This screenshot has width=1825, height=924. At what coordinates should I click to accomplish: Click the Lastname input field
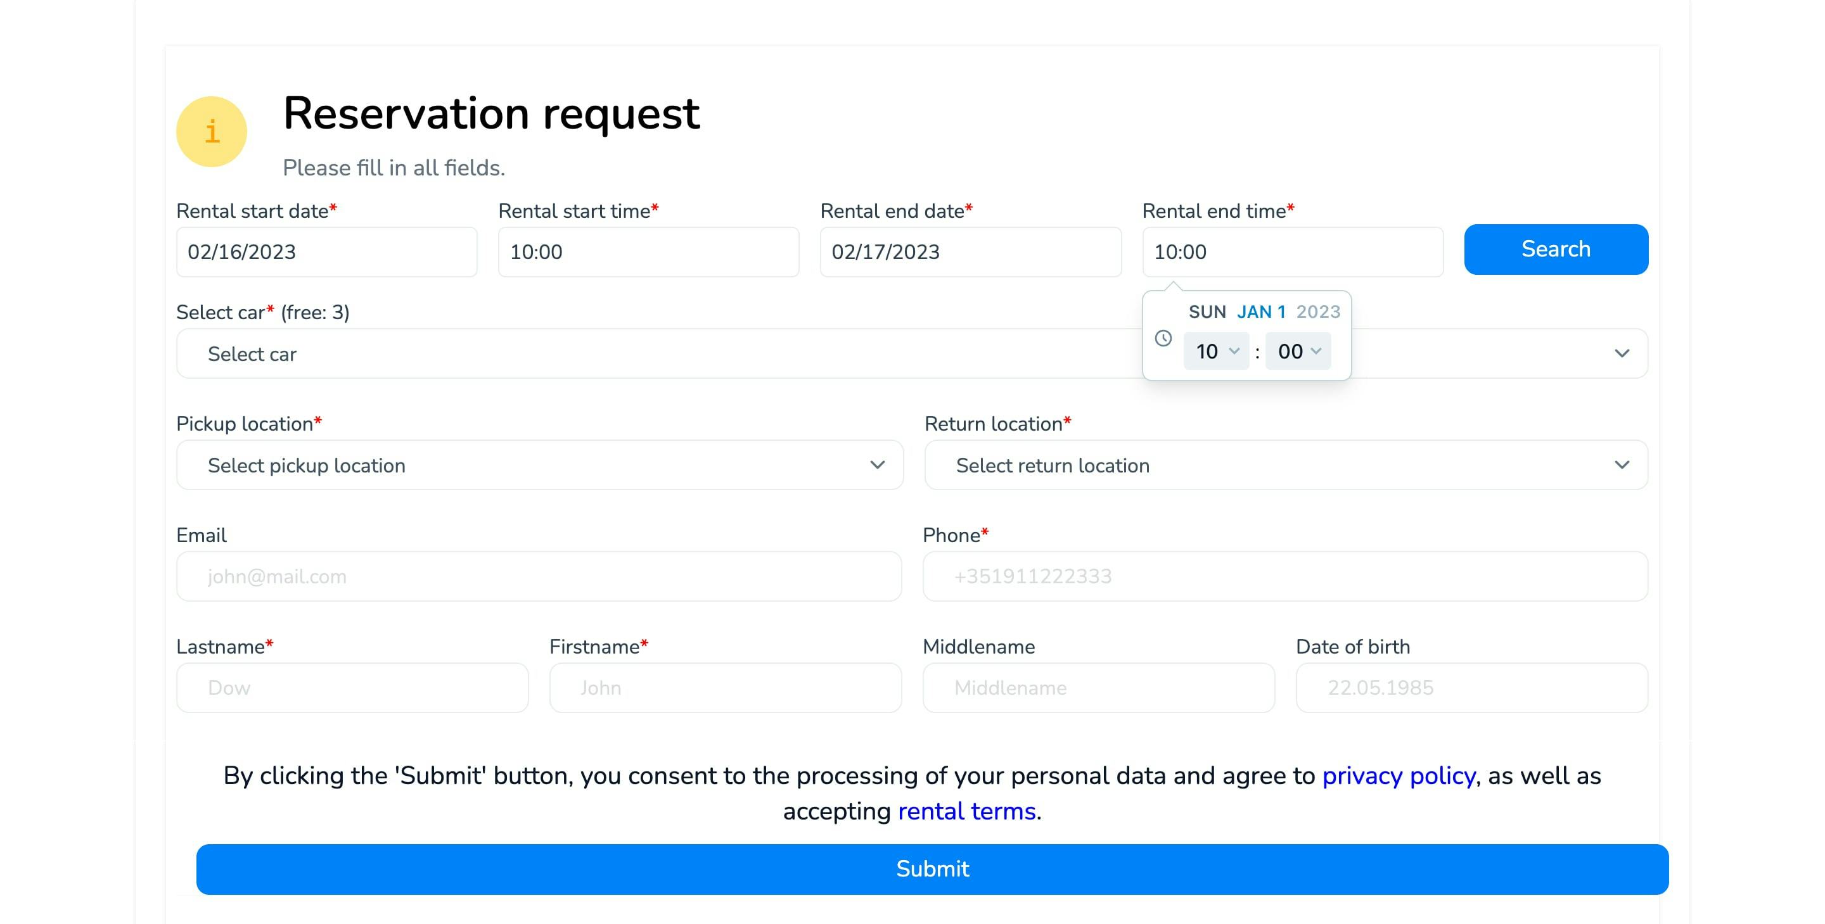[352, 688]
